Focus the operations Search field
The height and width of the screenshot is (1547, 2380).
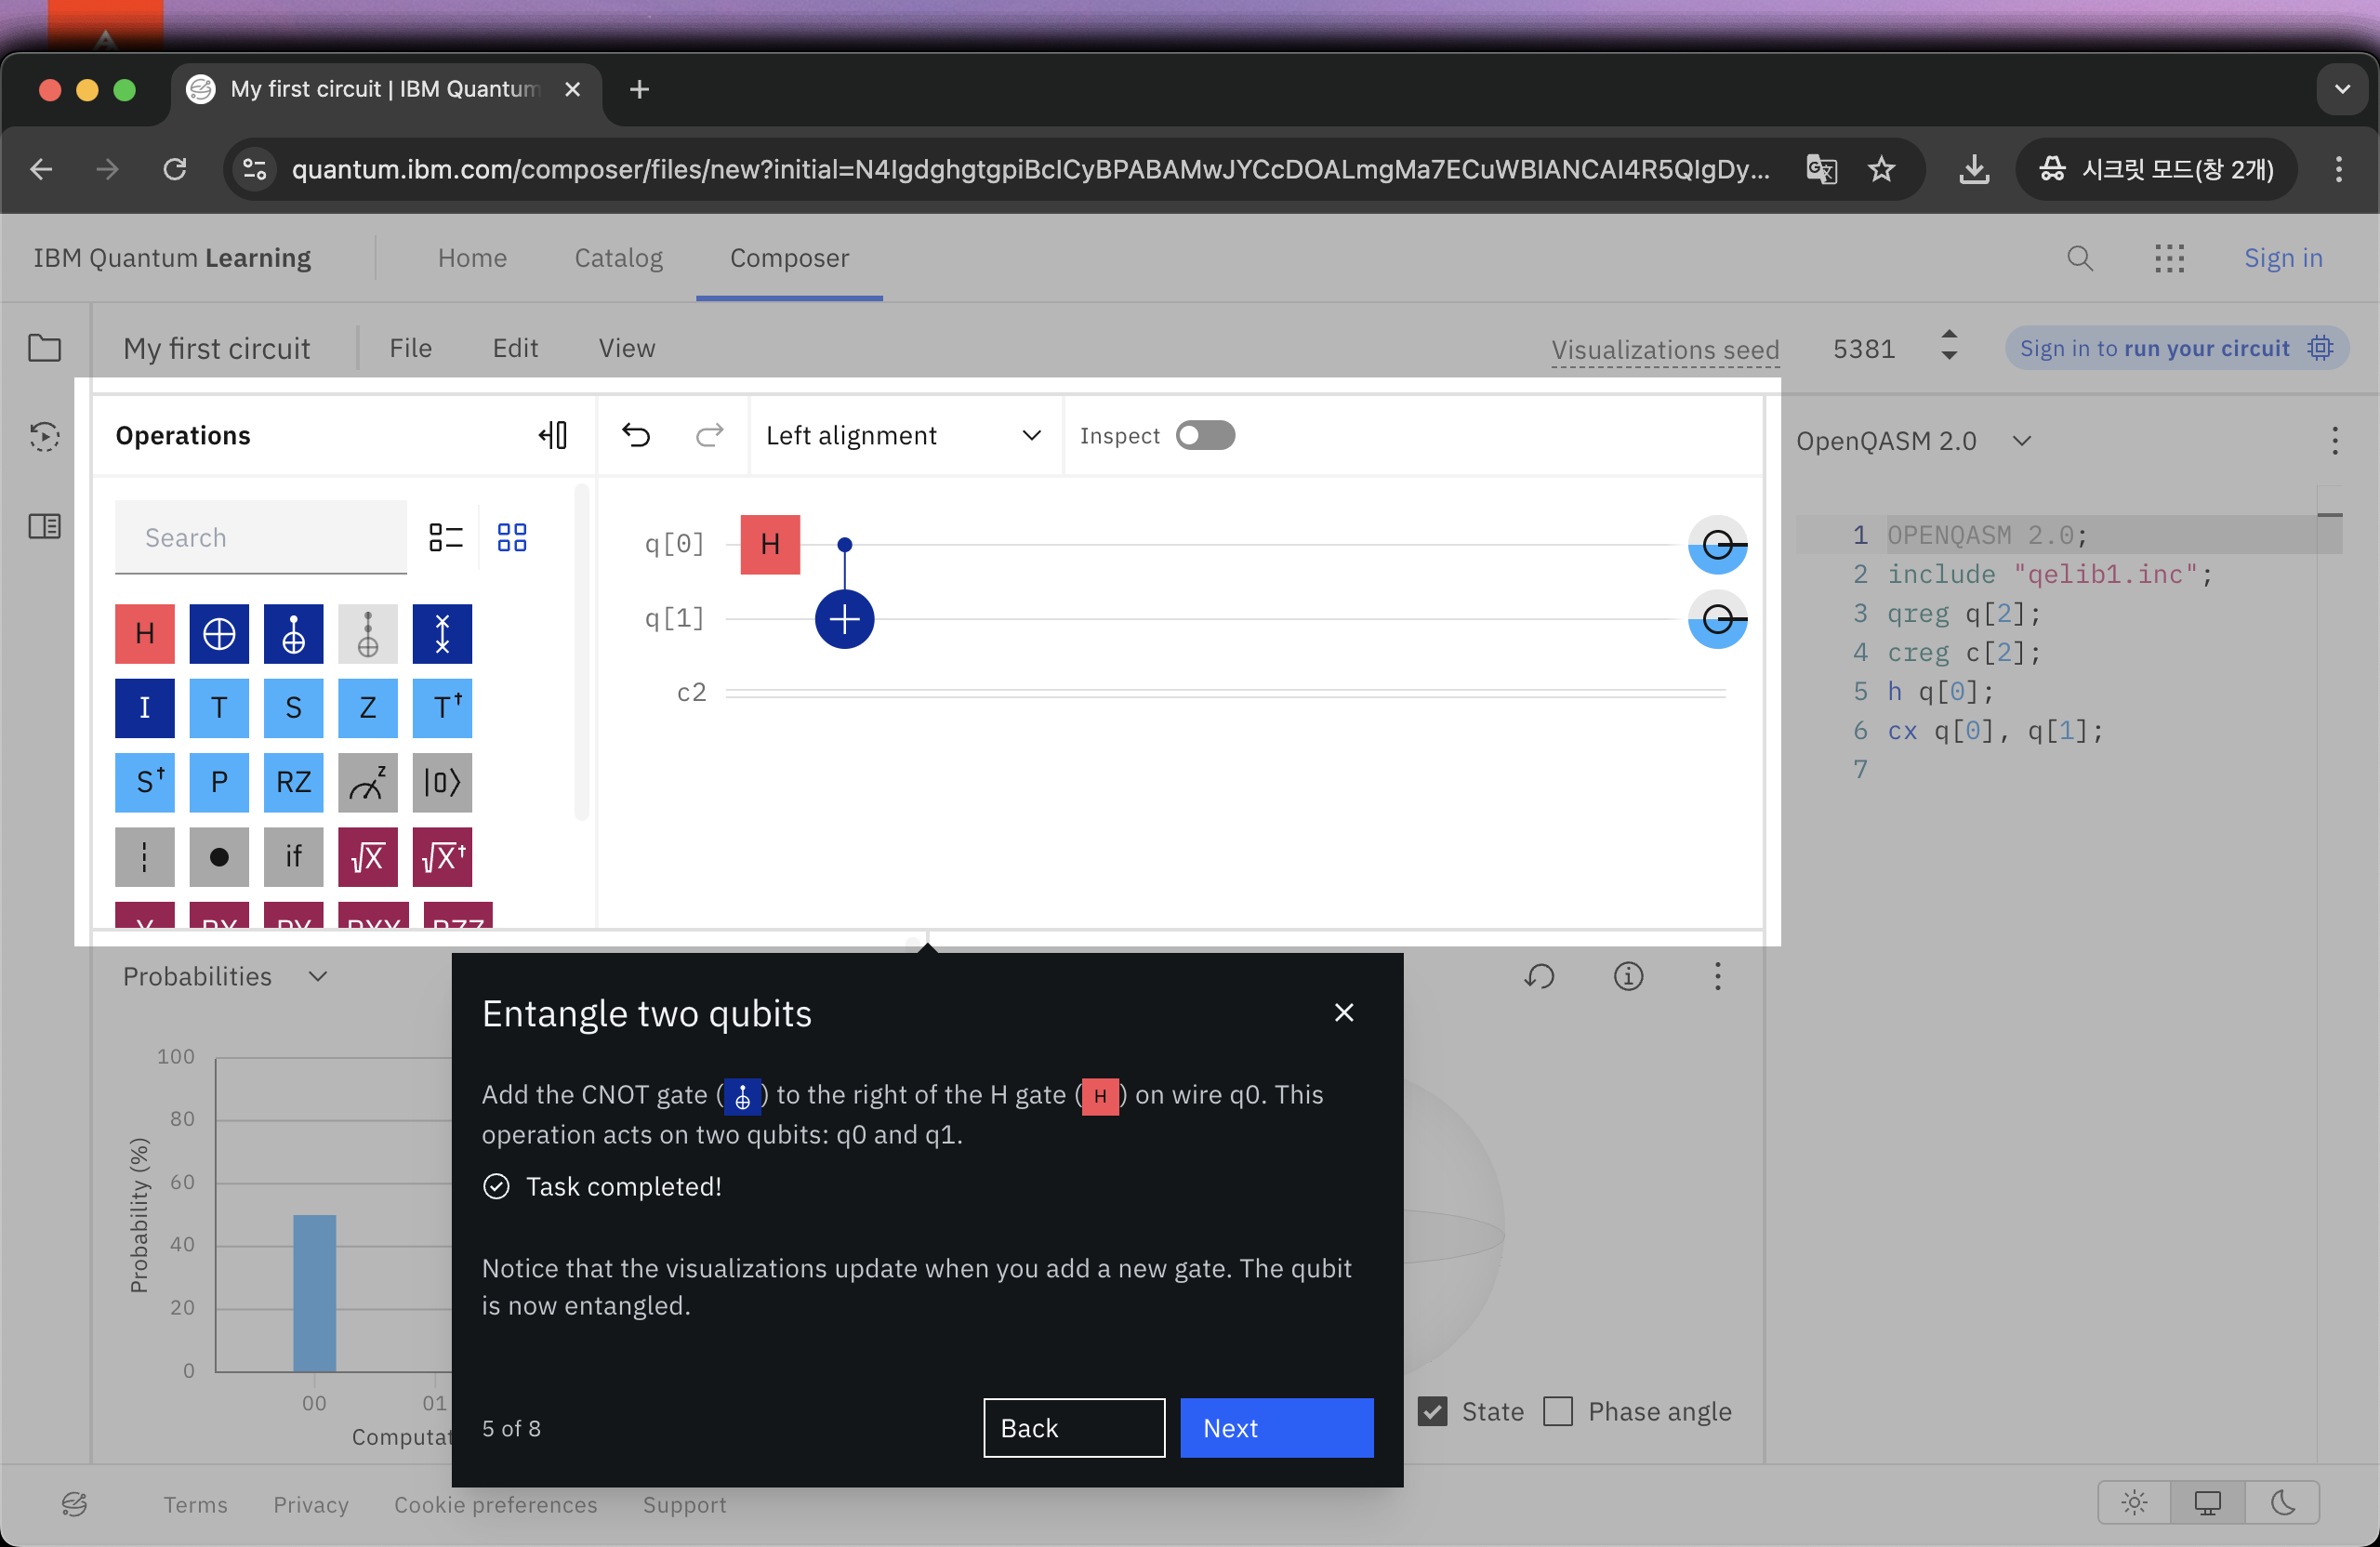[x=261, y=537]
